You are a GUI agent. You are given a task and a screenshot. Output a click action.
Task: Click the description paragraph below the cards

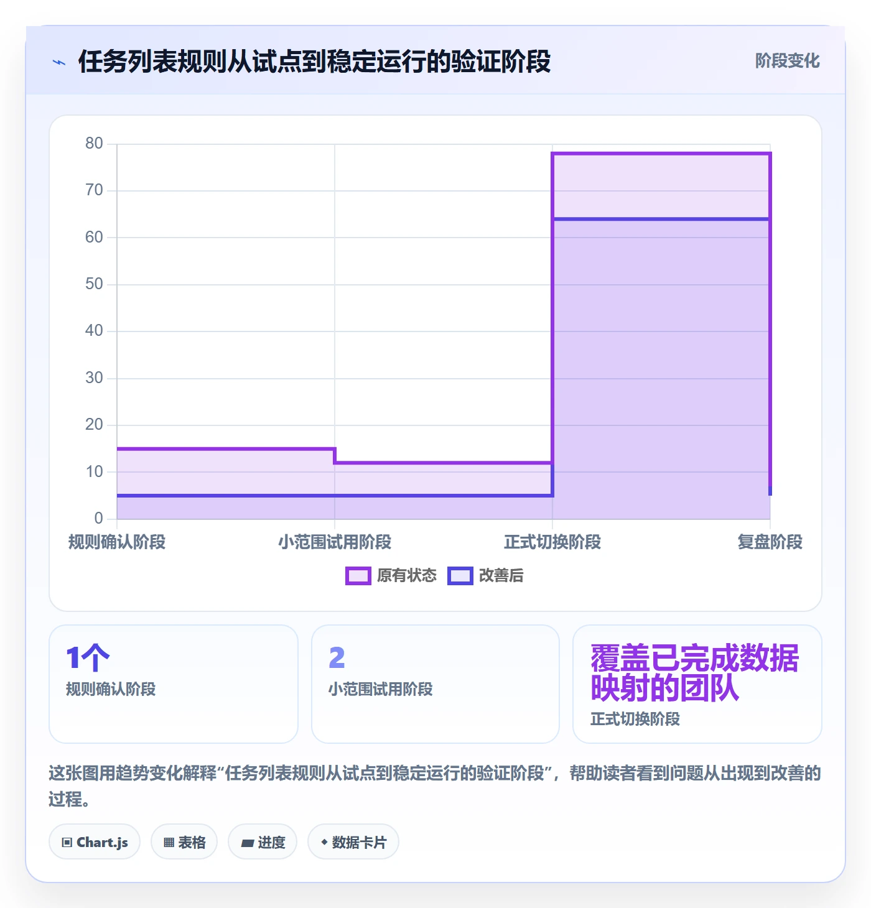[x=435, y=785]
